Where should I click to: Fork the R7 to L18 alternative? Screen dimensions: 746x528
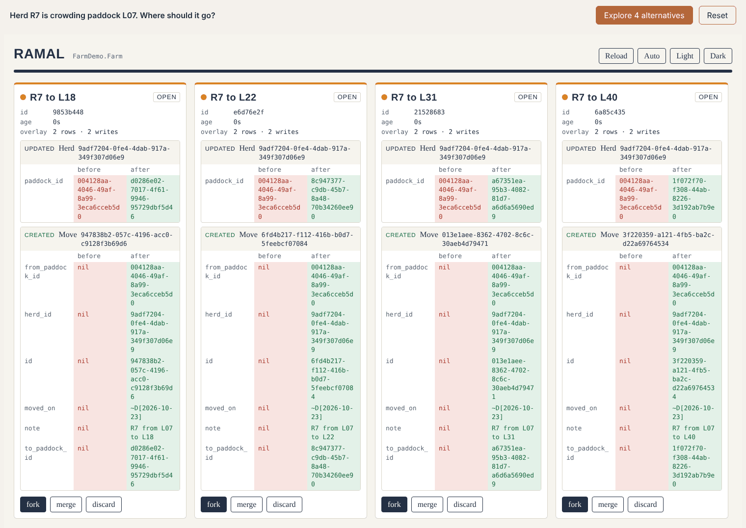(33, 504)
